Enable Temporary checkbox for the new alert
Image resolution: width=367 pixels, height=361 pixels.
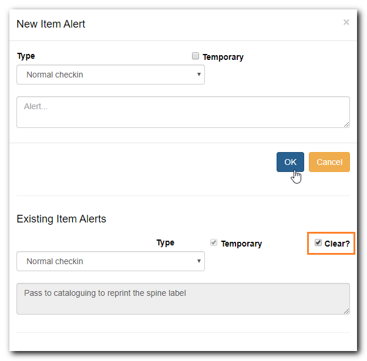(x=196, y=56)
